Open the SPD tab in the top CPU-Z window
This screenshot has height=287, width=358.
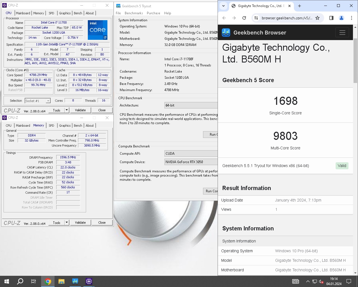tap(51, 13)
